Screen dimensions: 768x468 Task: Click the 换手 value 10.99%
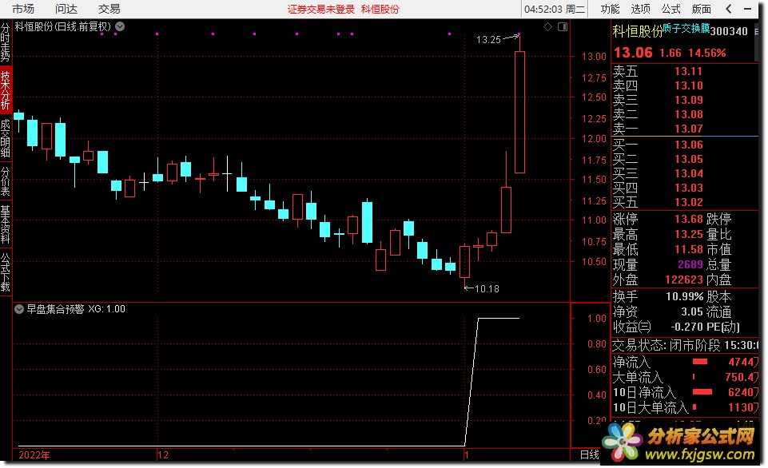[x=684, y=296]
